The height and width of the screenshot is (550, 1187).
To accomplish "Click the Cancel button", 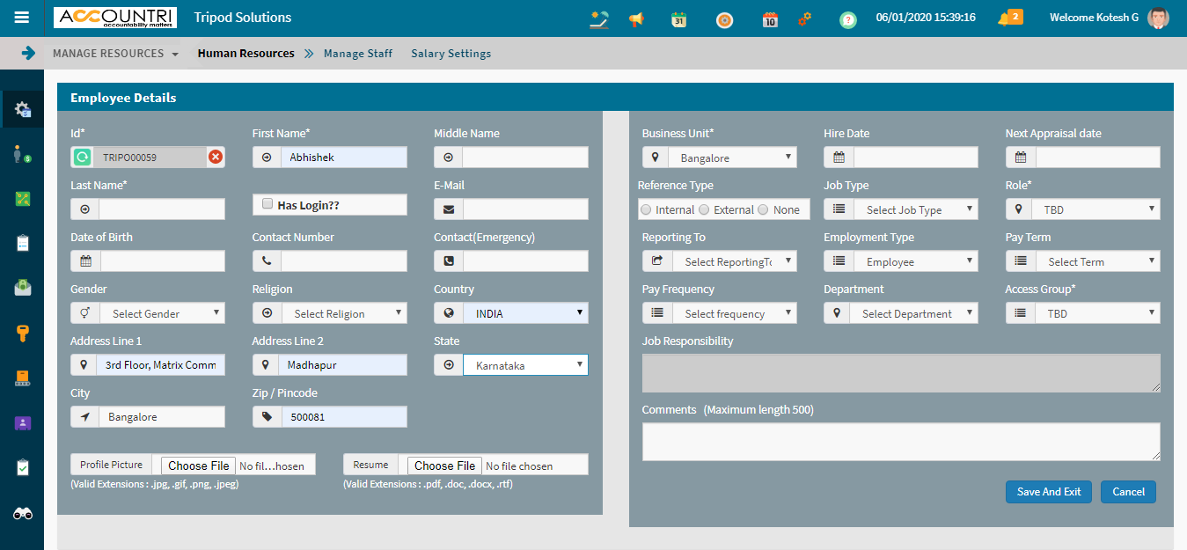I will pyautogui.click(x=1128, y=492).
